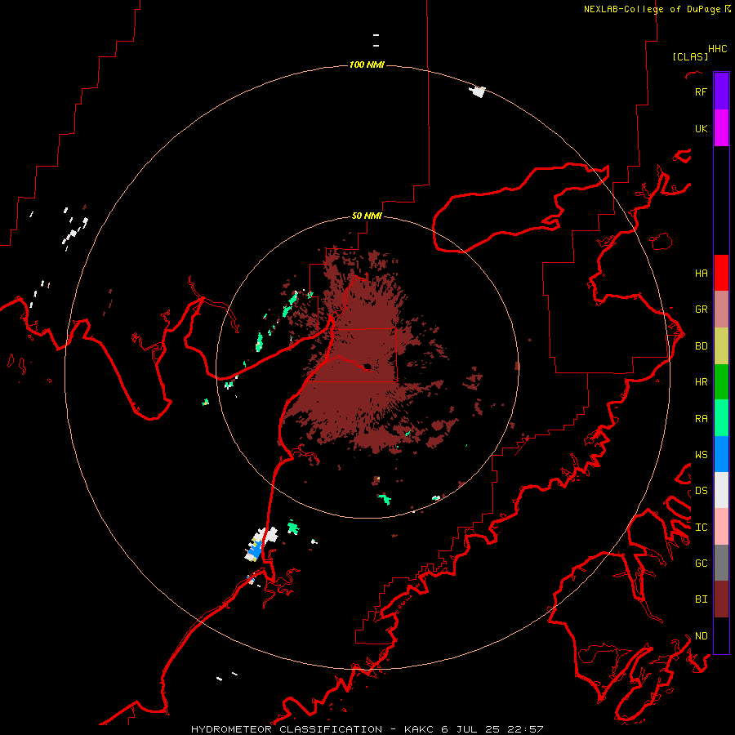Click the 'GC' legend label
Screen dimensions: 735x735
click(x=701, y=563)
